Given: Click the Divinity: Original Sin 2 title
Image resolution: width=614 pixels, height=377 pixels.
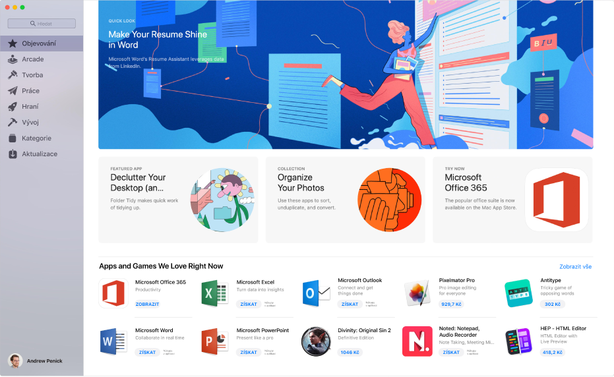Looking at the screenshot, I should click(364, 330).
